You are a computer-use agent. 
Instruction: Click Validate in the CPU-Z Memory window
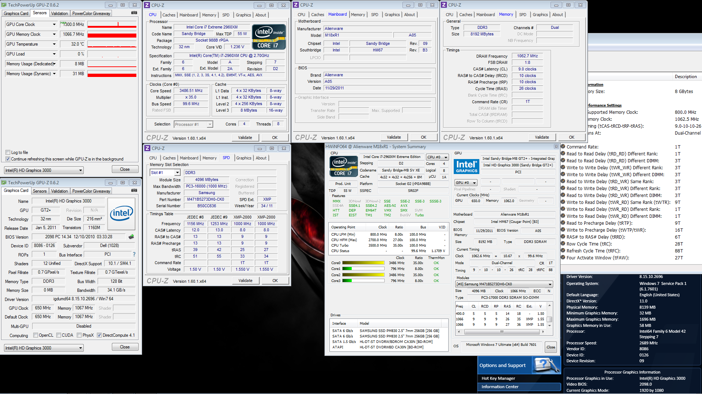tap(542, 137)
